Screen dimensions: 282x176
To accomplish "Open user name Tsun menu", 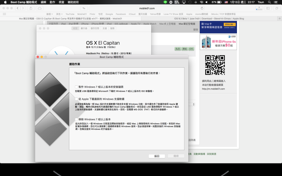I will 260,2.
